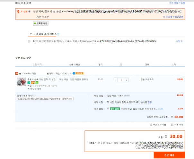Click the orange Taobao shop icon before BooBoo
Screen dimensions: 194x159
[x=17, y=73]
